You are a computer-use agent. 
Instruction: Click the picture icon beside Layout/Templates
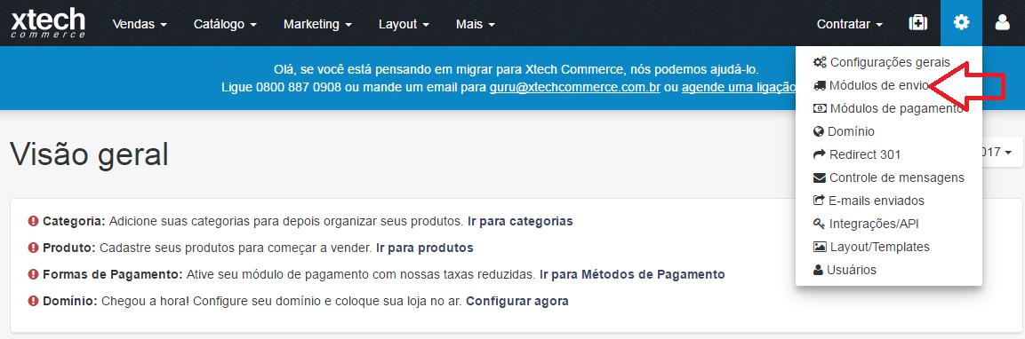[x=819, y=247]
